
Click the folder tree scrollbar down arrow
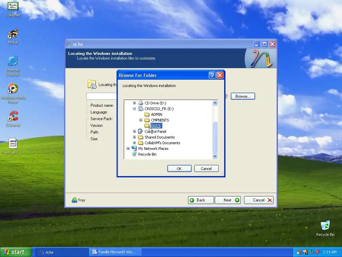(215, 156)
